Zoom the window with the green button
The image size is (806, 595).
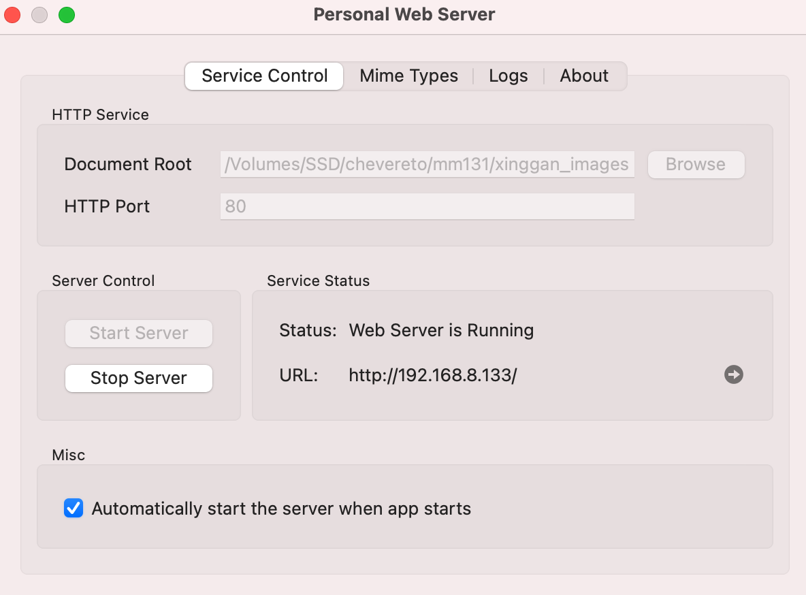click(66, 14)
